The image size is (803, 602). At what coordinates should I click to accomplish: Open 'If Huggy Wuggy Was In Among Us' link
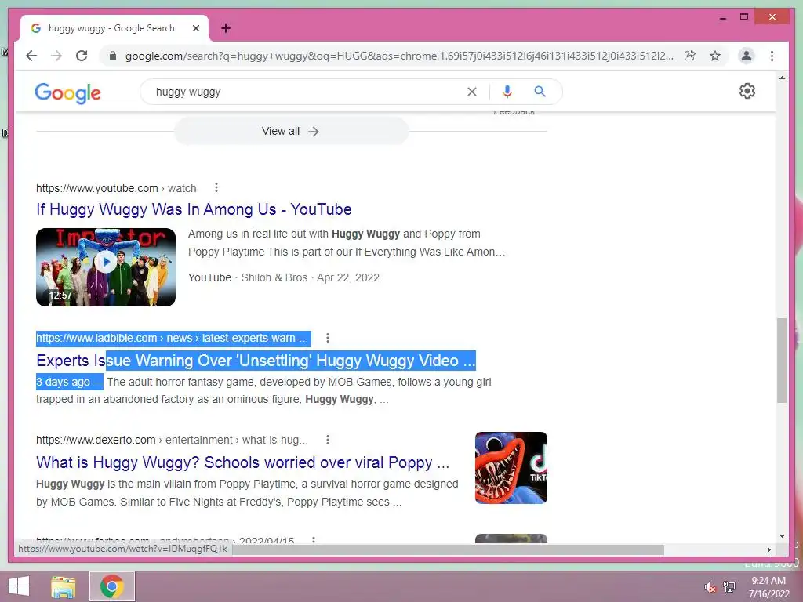pos(194,209)
